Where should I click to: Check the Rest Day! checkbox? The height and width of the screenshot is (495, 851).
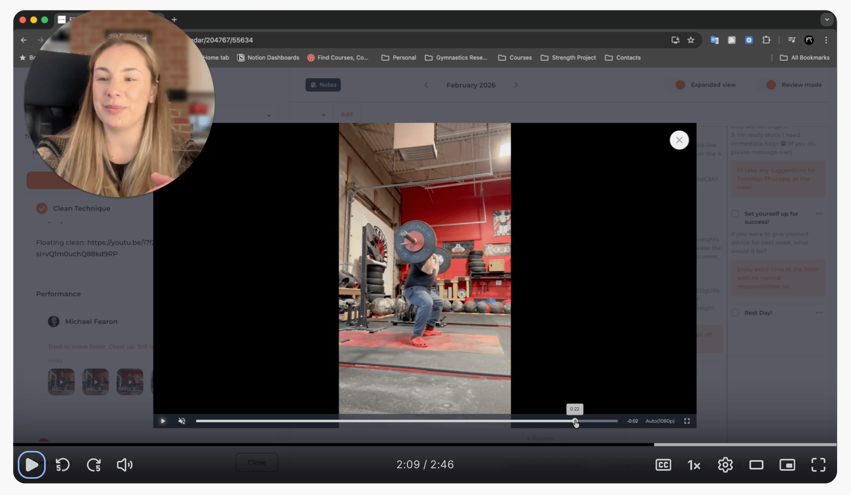pos(735,313)
